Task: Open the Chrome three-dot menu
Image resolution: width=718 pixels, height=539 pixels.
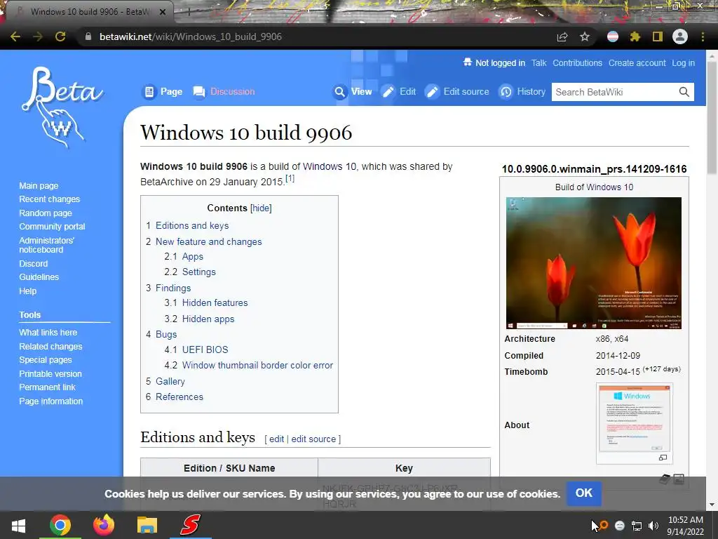Action: point(703,36)
